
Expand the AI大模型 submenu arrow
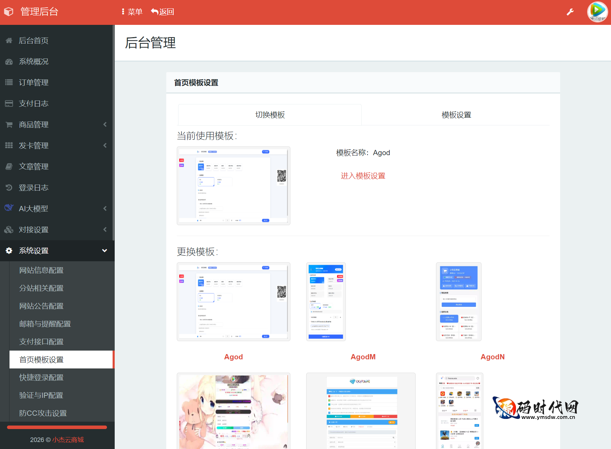[x=105, y=209]
